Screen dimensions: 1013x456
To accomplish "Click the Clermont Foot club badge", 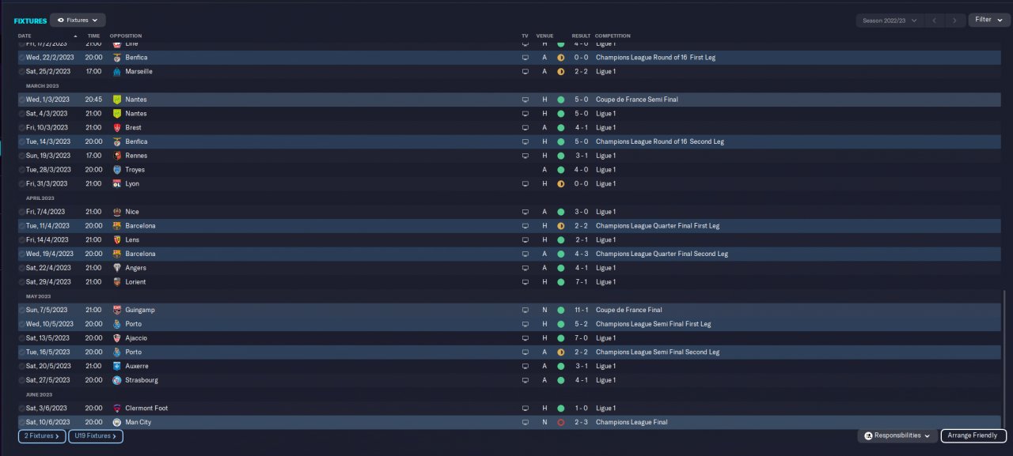I will pyautogui.click(x=117, y=409).
